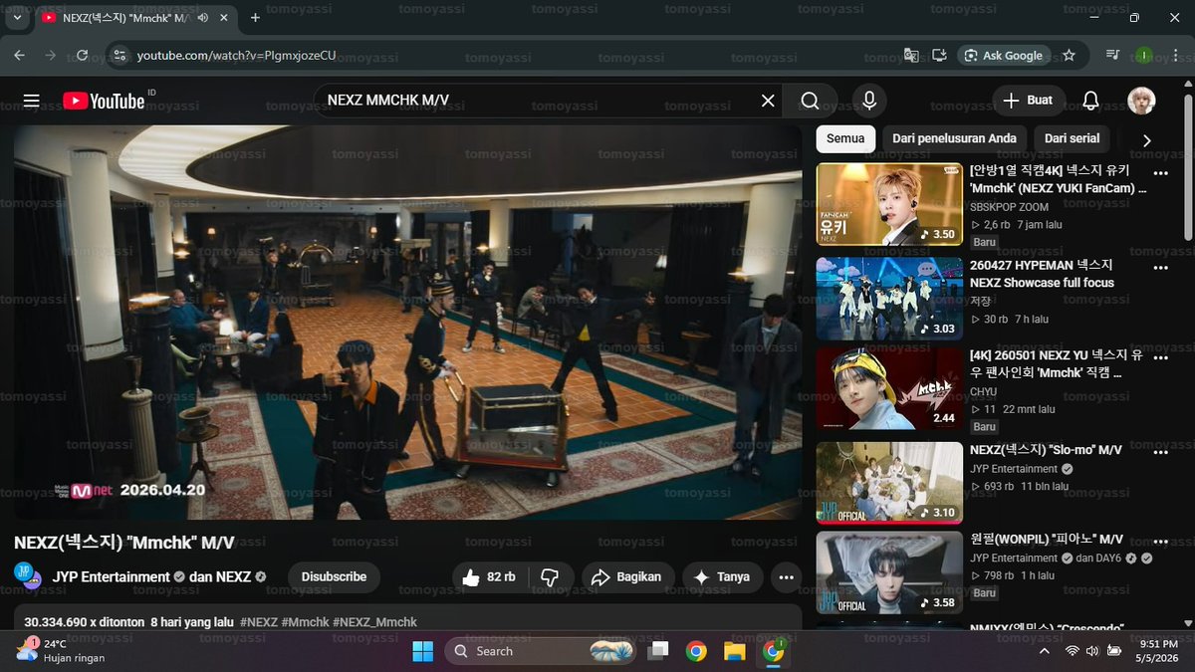Show more filter chips with the right arrow
Viewport: 1195px width, 672px height.
tap(1146, 140)
